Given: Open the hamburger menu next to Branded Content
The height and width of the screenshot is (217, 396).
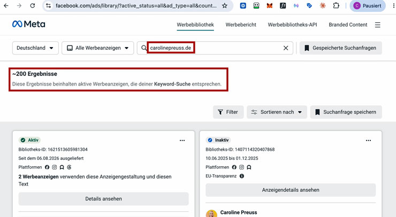Looking at the screenshot, I should [378, 25].
